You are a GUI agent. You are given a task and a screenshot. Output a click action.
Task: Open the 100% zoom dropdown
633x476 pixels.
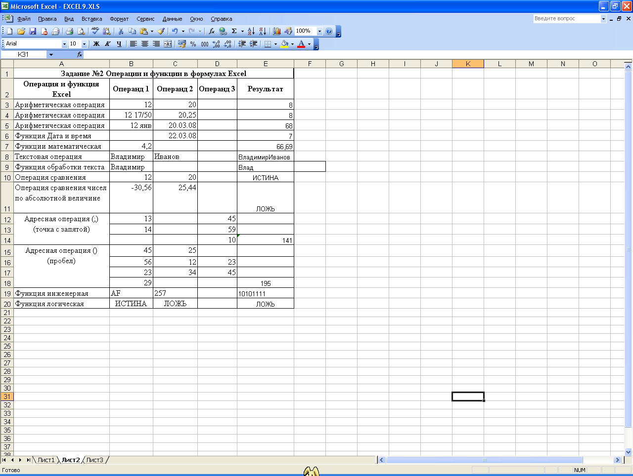pyautogui.click(x=319, y=31)
